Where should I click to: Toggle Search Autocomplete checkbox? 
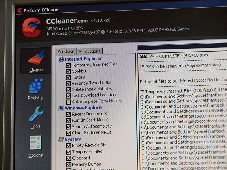click(x=69, y=127)
